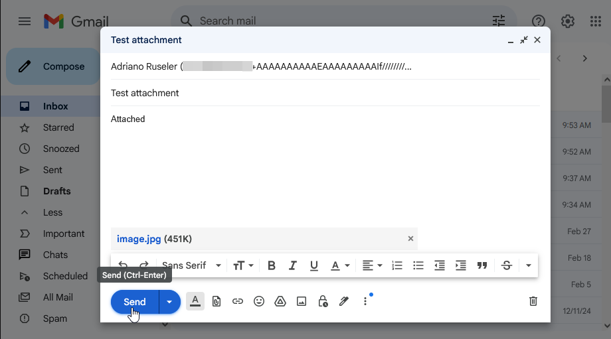Viewport: 611px width, 339px height.
Task: Click the indent less icon
Action: pyautogui.click(x=440, y=265)
